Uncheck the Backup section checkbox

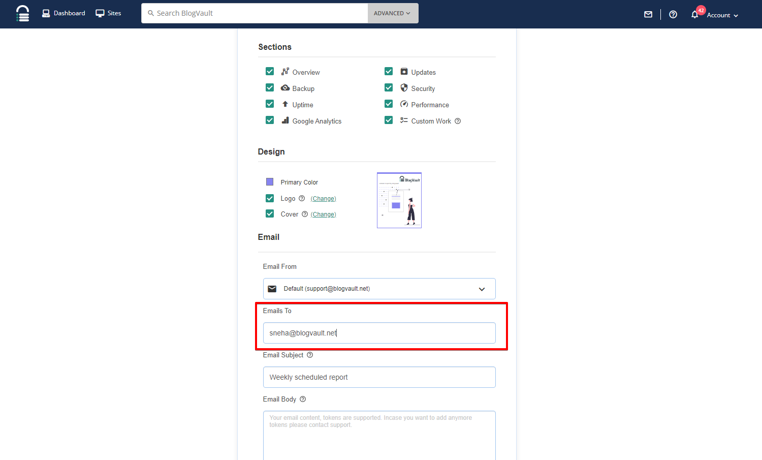pyautogui.click(x=270, y=87)
